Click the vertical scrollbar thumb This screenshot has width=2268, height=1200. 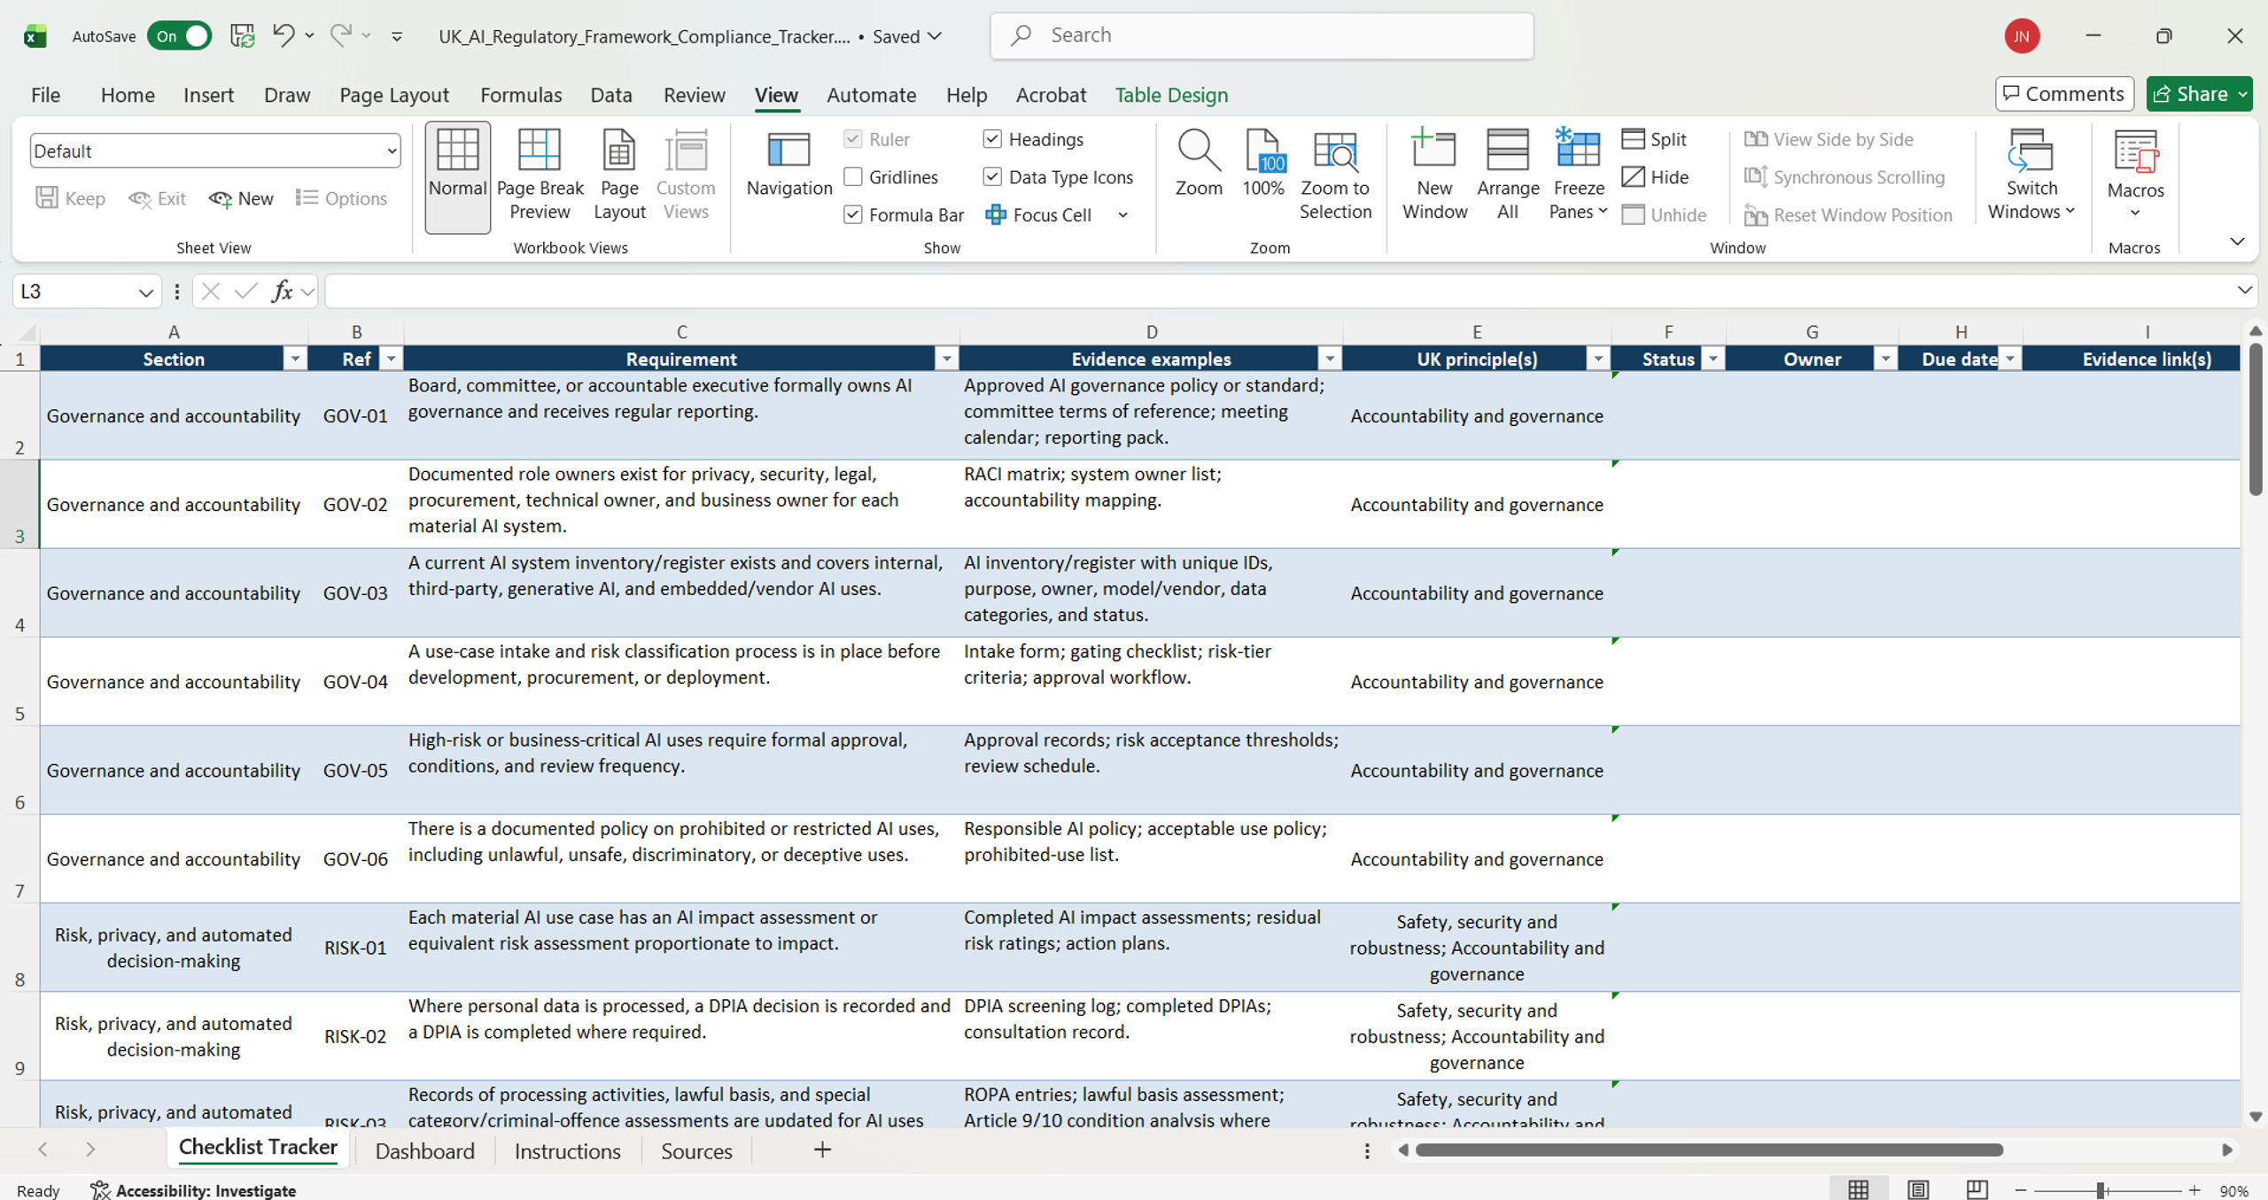pos(2256,419)
